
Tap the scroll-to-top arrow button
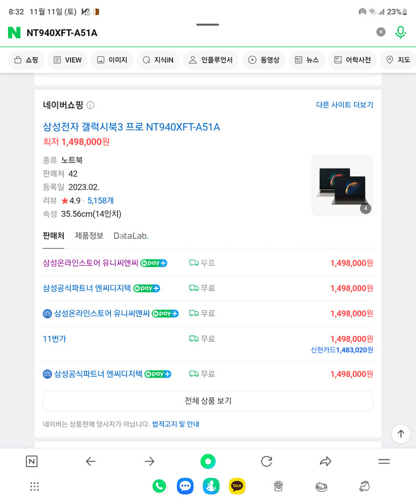pyautogui.click(x=400, y=434)
